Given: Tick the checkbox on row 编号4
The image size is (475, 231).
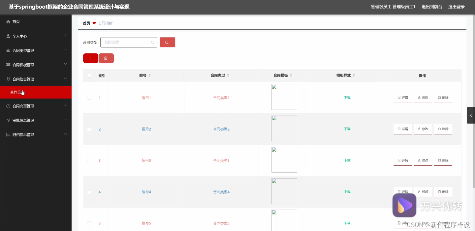Looking at the screenshot, I should point(89,191).
